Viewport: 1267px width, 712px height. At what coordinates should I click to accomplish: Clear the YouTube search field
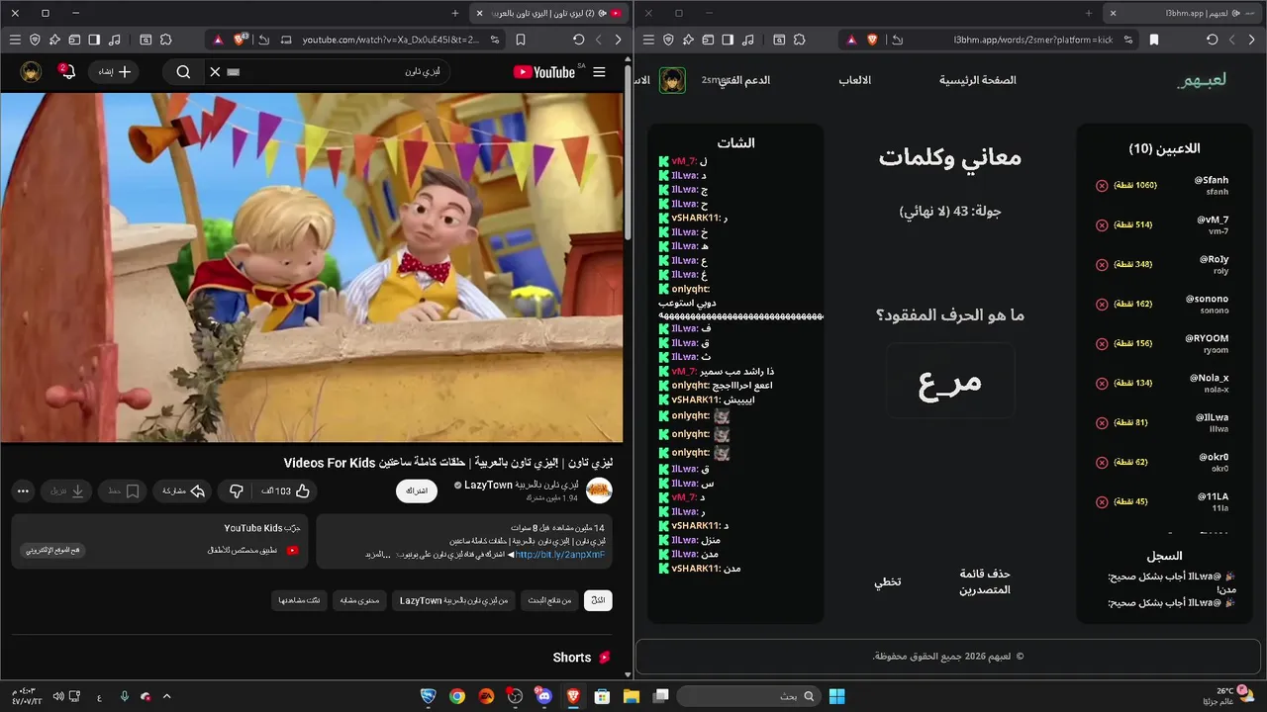point(215,72)
